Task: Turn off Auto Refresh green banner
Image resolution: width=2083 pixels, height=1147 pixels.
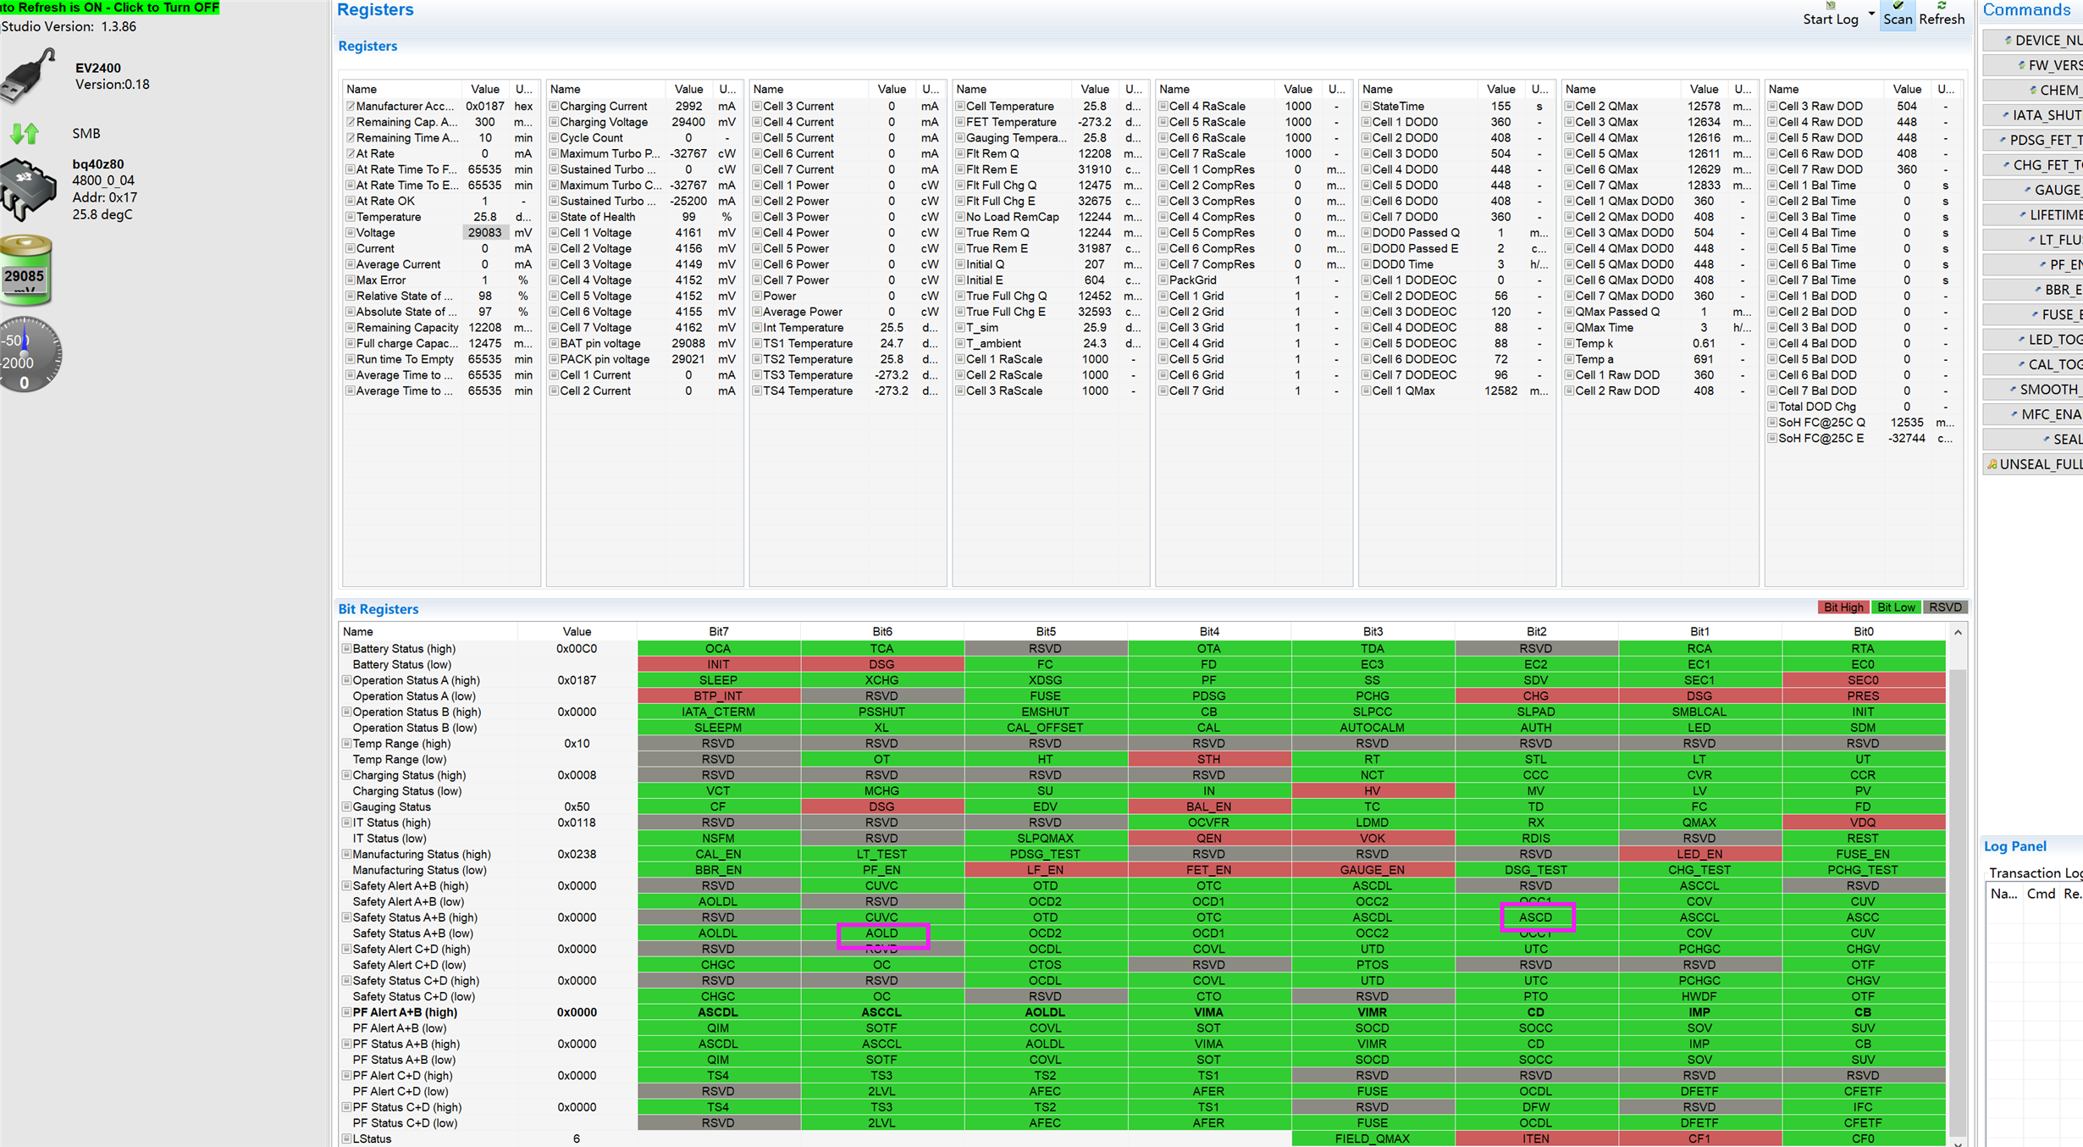Action: [110, 8]
